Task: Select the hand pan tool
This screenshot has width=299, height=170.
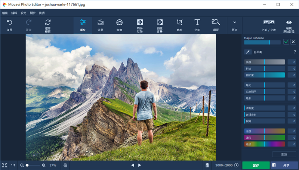Action: 65,165
